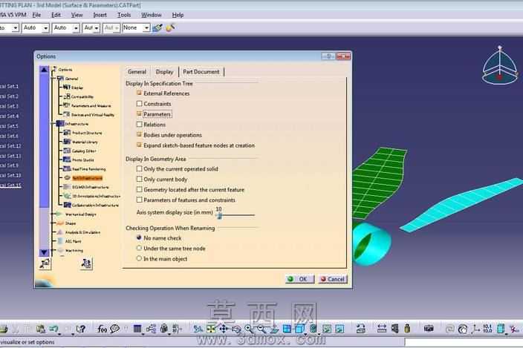
Task: Click the Zoom Out magnifier icon
Action: click(x=261, y=329)
